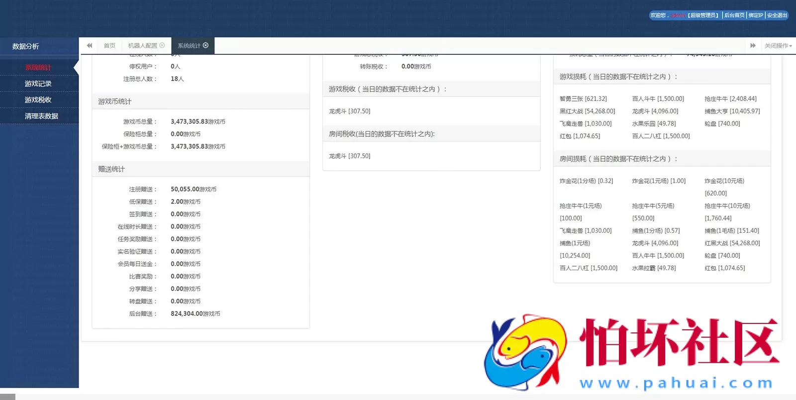Click 注册总人数 value 18人
The height and width of the screenshot is (400, 796).
pos(177,79)
